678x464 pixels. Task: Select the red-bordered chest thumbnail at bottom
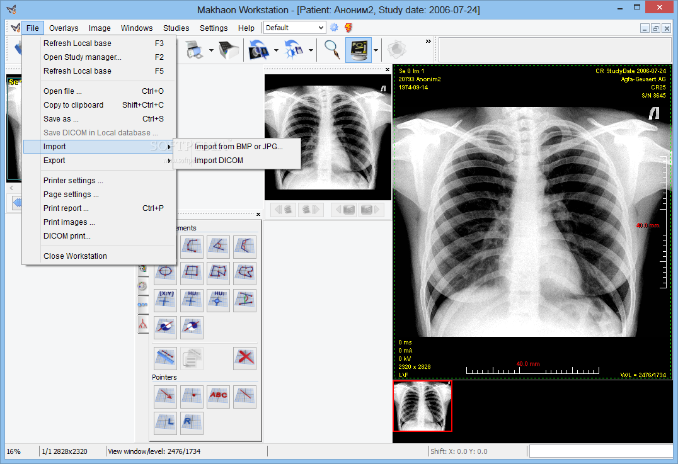(422, 406)
